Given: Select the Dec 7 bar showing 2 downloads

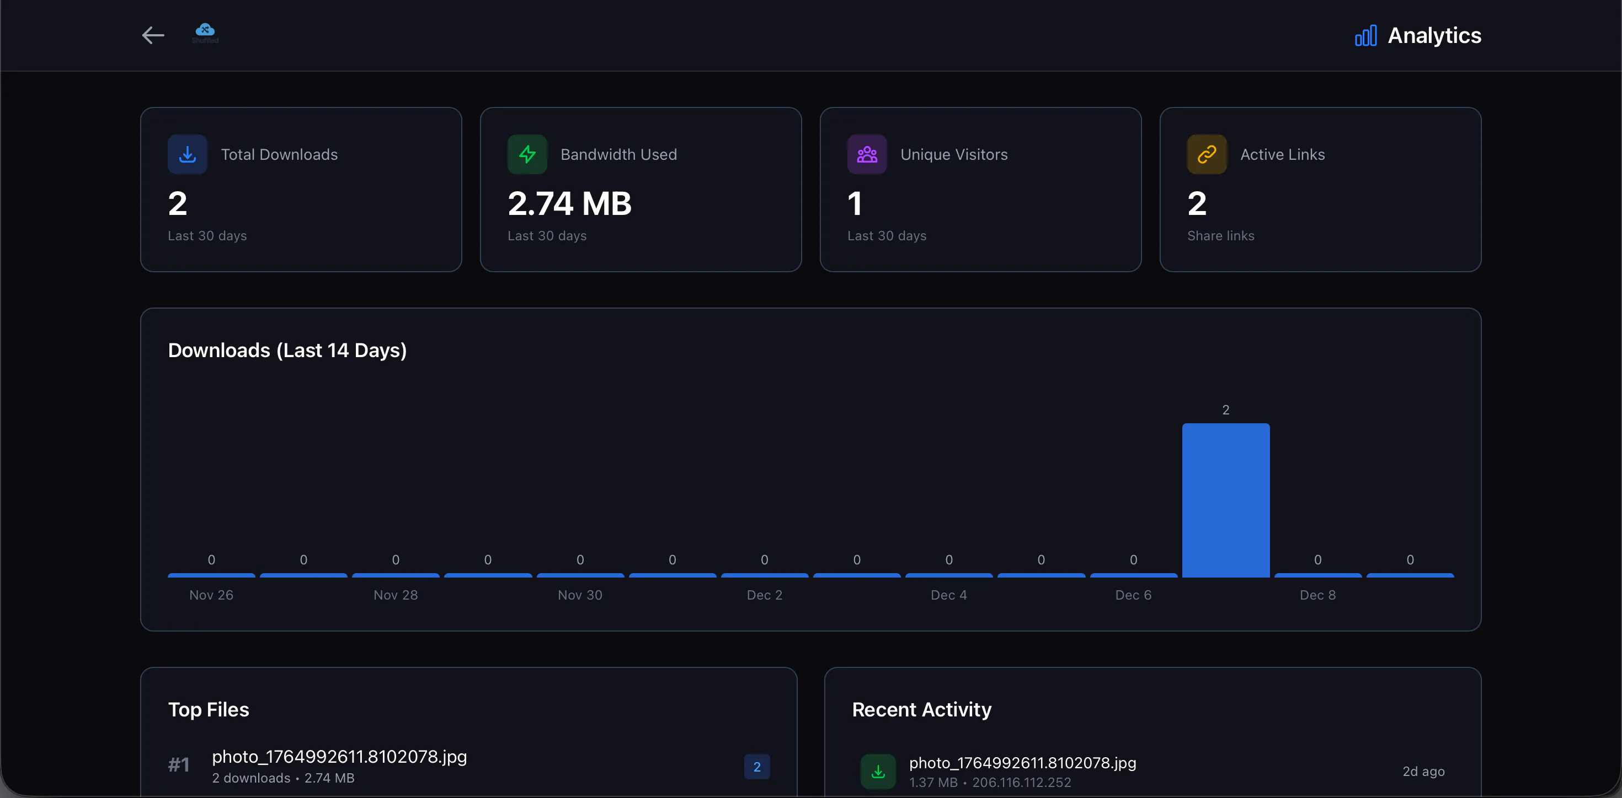Looking at the screenshot, I should click(1225, 500).
